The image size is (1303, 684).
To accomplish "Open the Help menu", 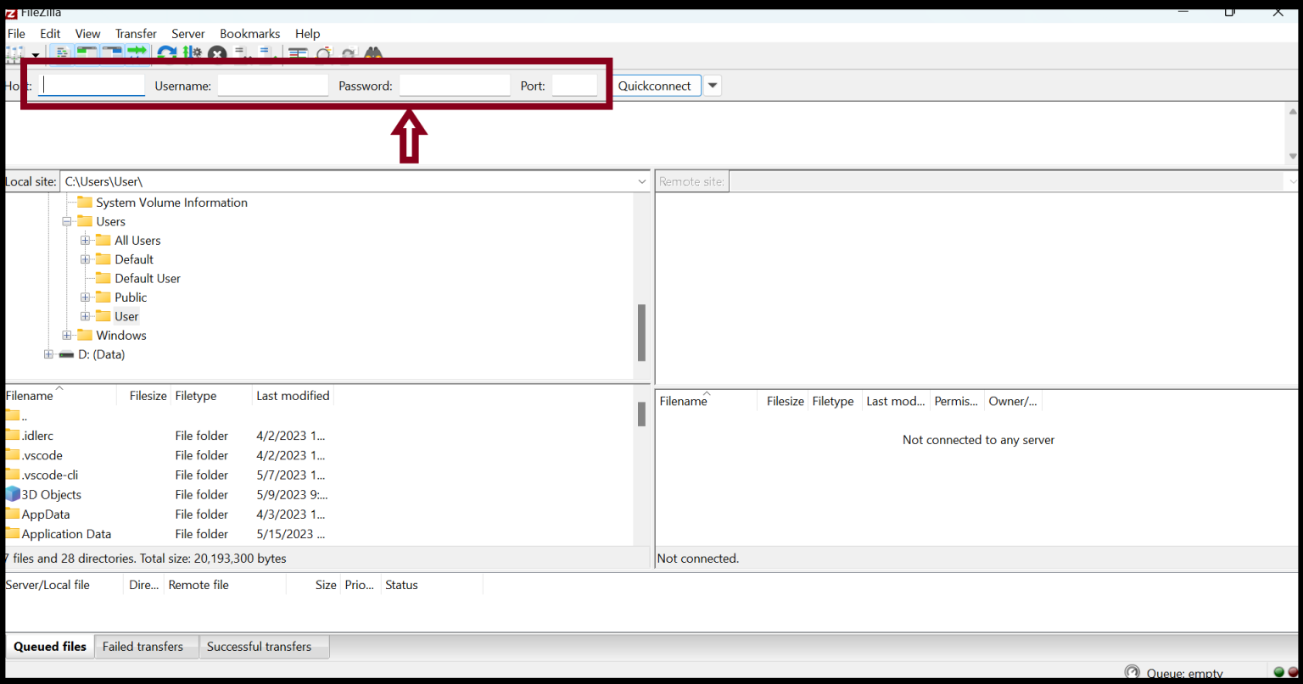I will 307,33.
